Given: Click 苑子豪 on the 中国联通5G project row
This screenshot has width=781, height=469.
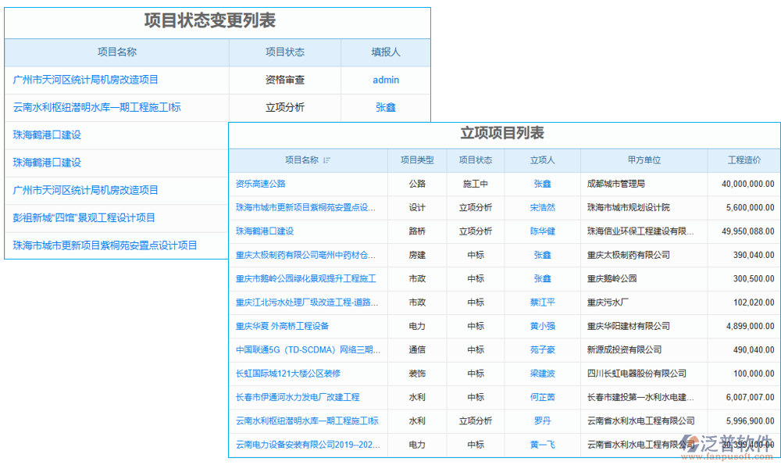Looking at the screenshot, I should (x=542, y=349).
